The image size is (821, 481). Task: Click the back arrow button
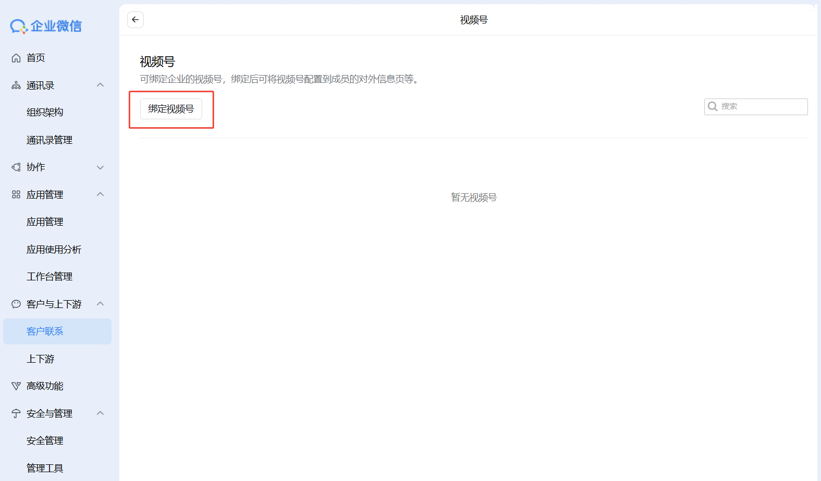coord(135,20)
